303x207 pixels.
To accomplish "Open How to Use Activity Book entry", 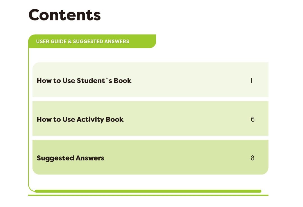I will (150, 118).
